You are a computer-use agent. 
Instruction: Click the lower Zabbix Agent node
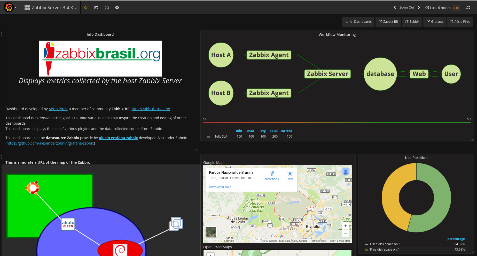coord(269,93)
